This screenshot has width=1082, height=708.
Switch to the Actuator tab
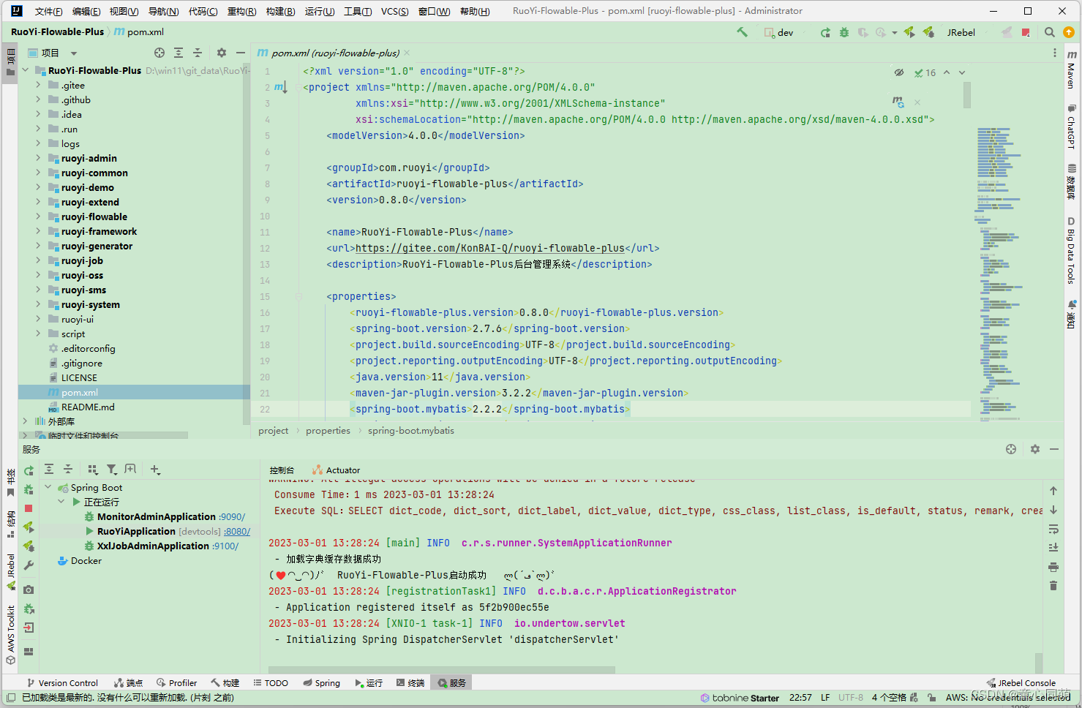coord(336,470)
